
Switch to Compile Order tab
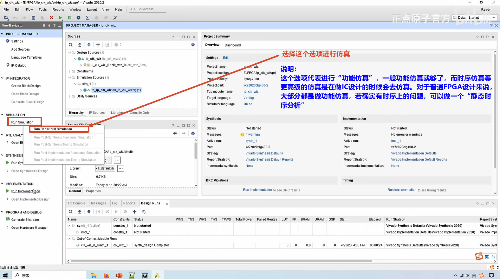coord(140,113)
